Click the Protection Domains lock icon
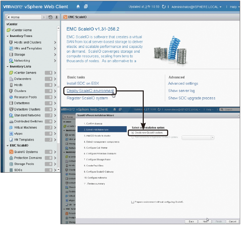Screen dimensions: 241x225 pyautogui.click(x=11, y=158)
